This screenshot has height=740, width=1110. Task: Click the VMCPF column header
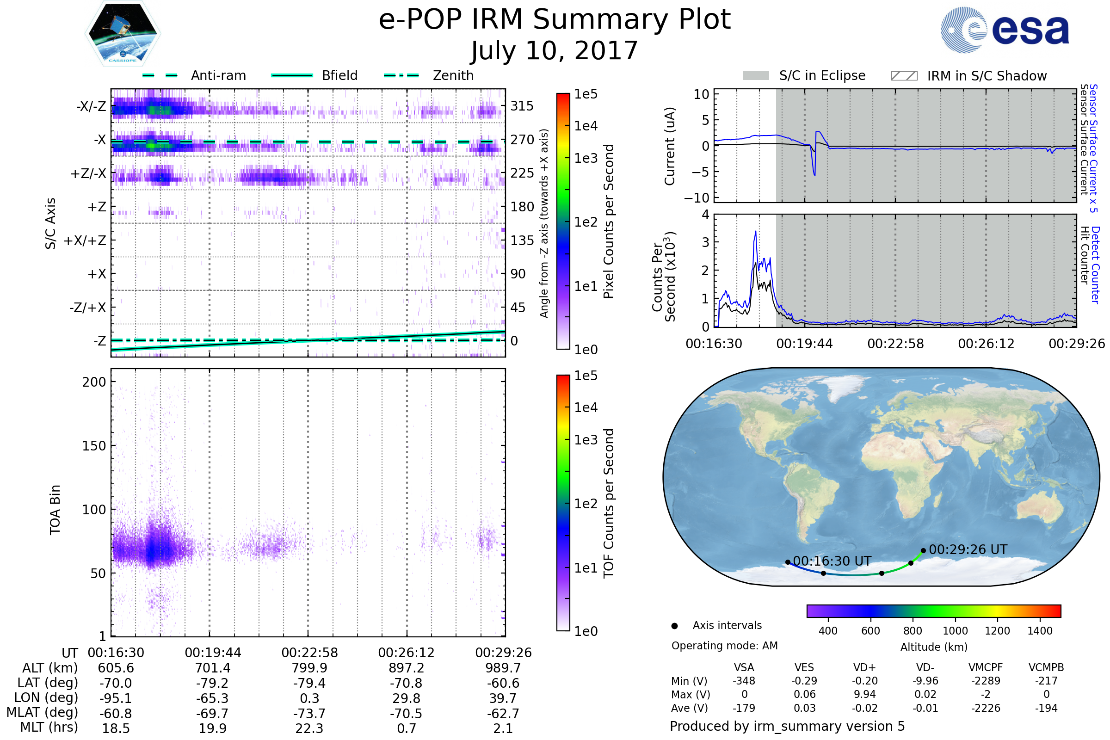(x=986, y=667)
